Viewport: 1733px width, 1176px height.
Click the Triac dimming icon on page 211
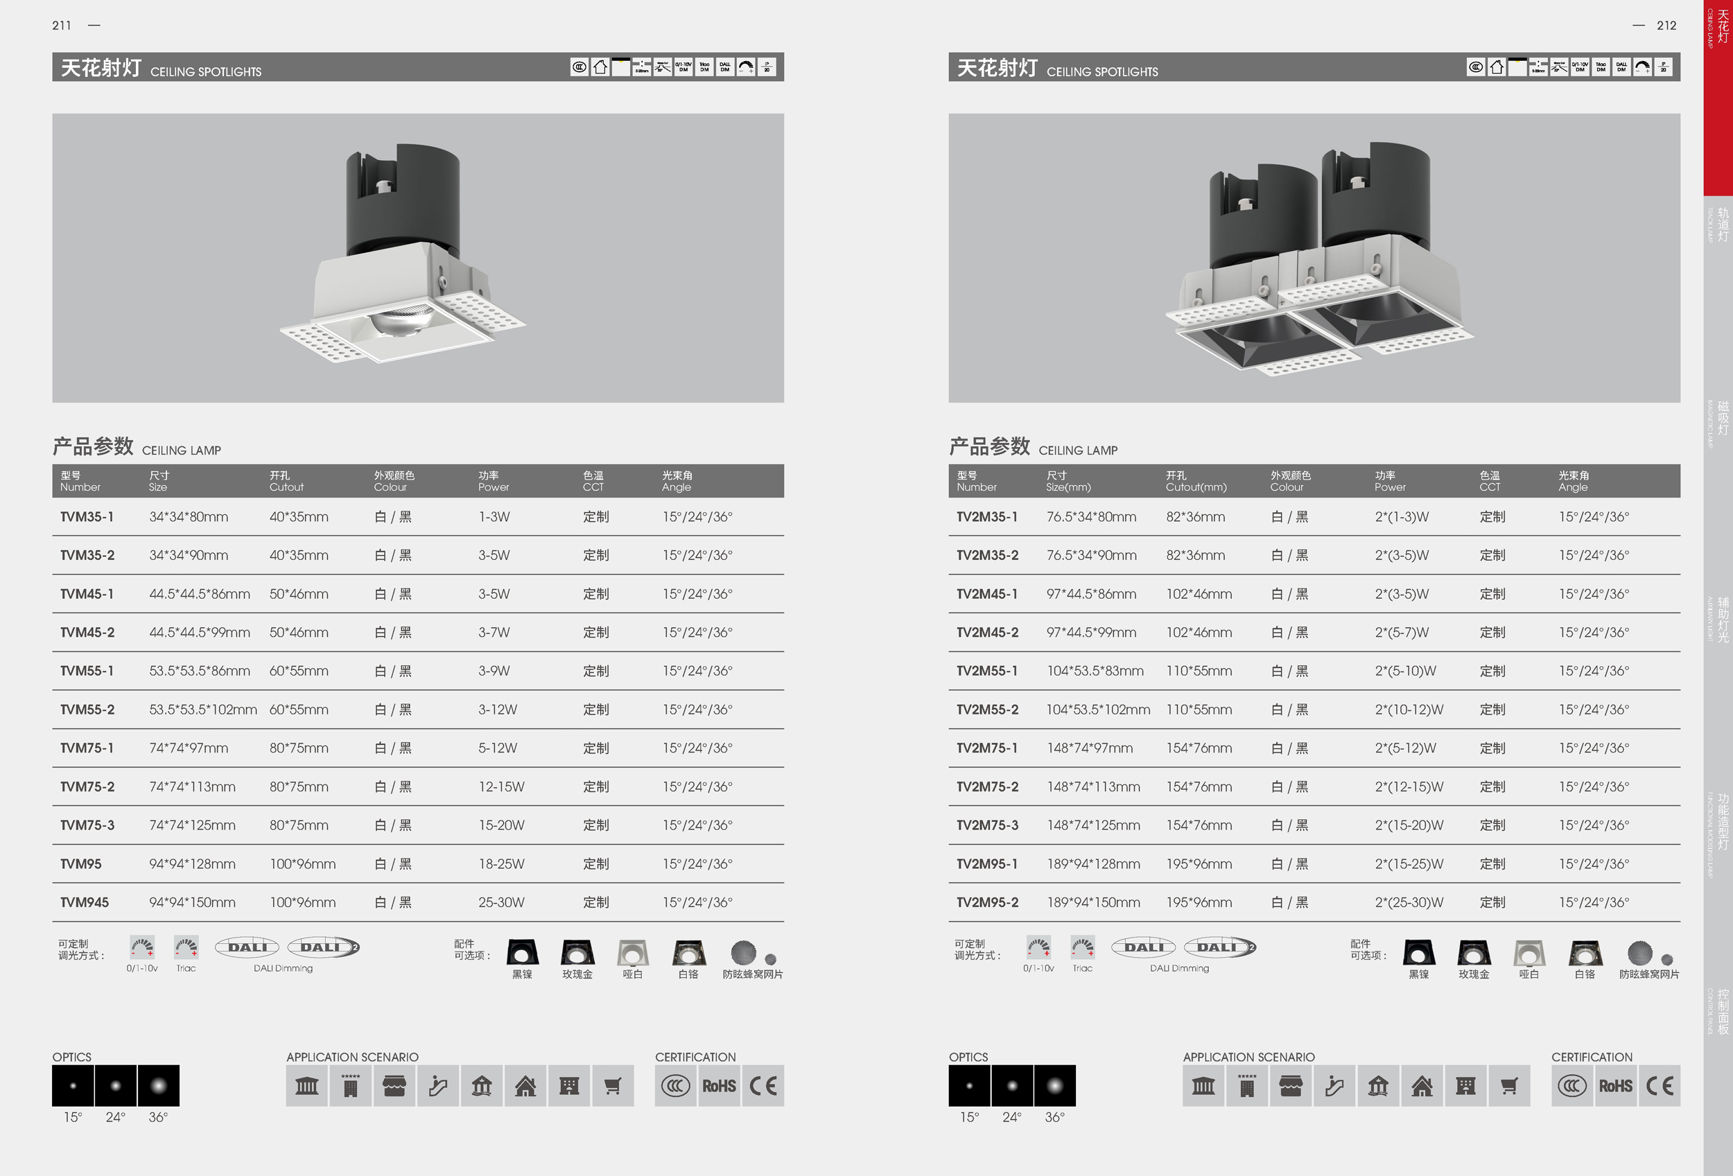coord(186,947)
